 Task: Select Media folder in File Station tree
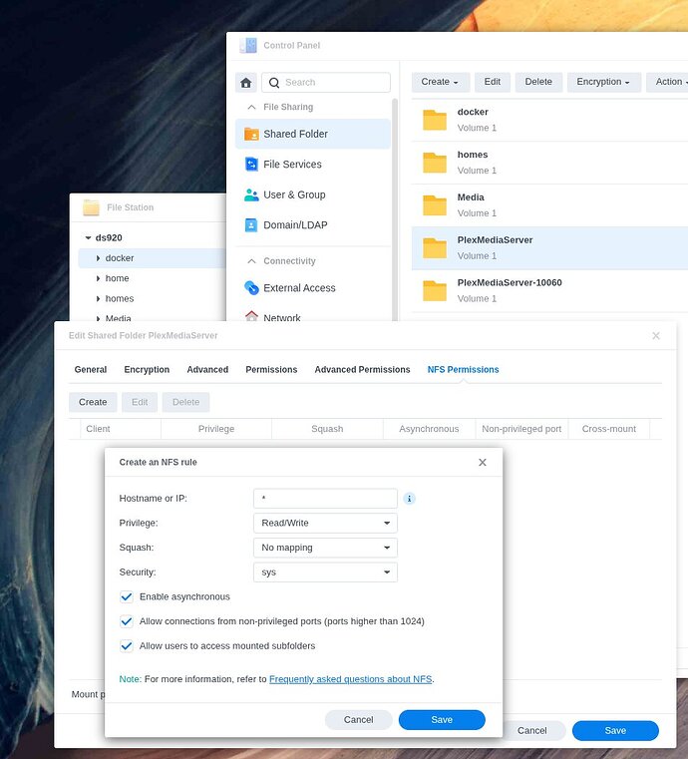point(118,318)
